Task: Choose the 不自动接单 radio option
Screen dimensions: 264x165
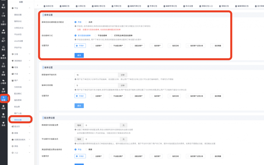Action: click(96, 36)
